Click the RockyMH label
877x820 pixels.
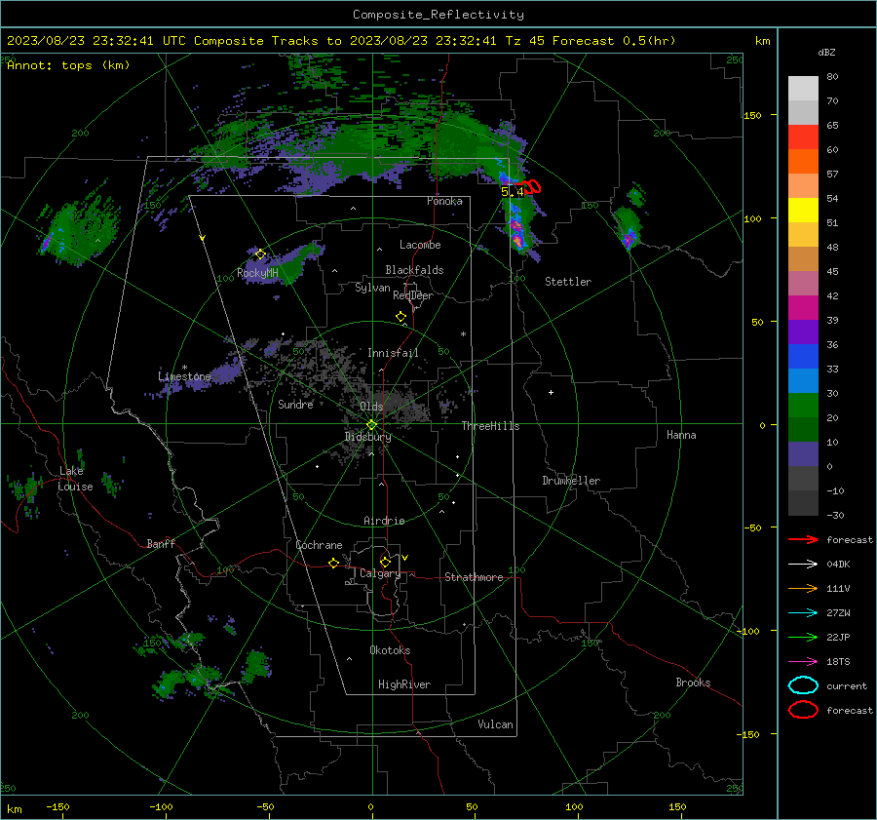257,273
